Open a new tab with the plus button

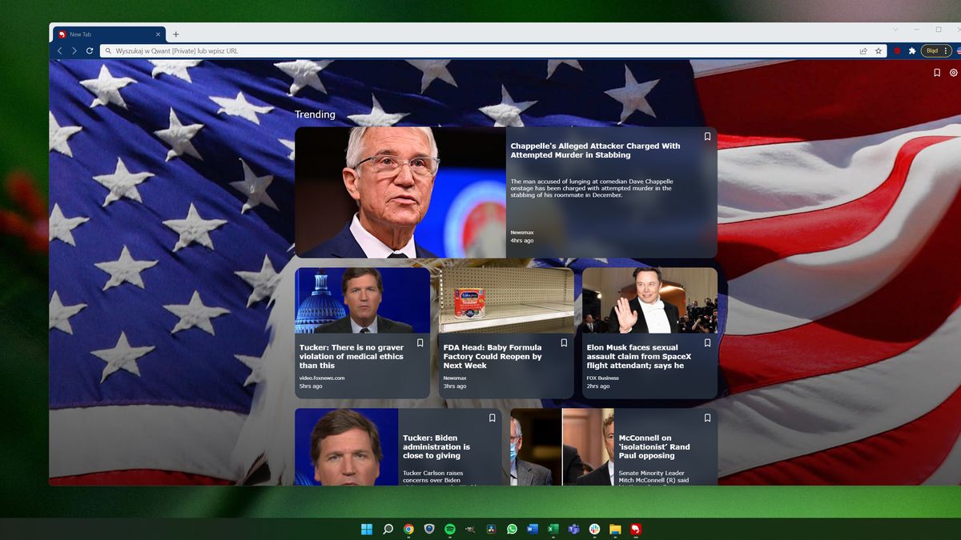[176, 34]
